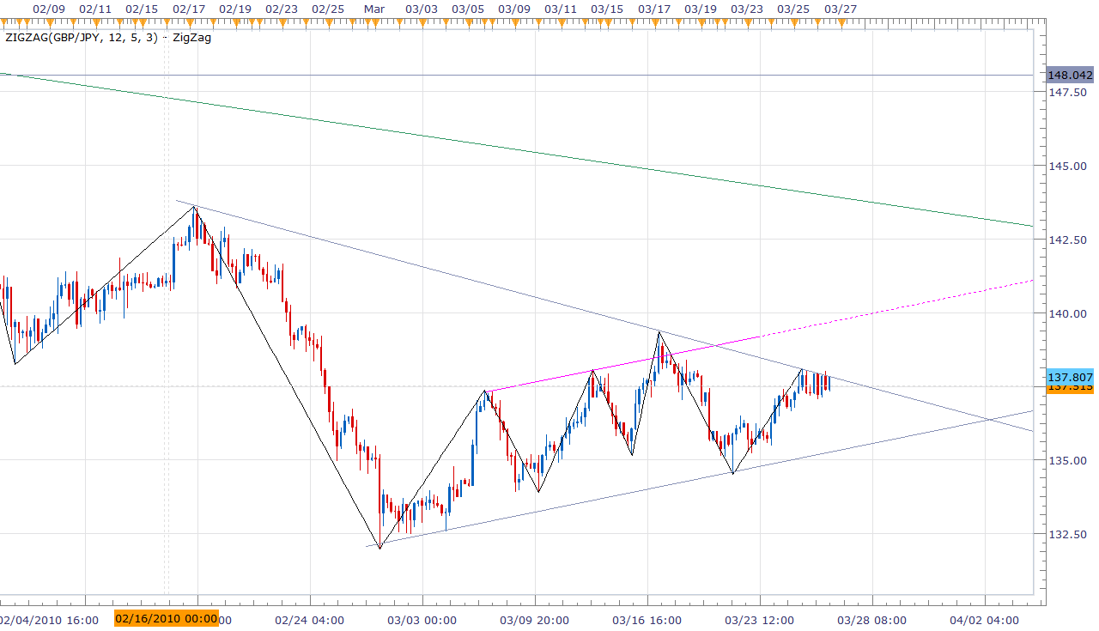The height and width of the screenshot is (631, 1099).
Task: Click the 04/02 04:00 bottom axis label
Action: (984, 619)
